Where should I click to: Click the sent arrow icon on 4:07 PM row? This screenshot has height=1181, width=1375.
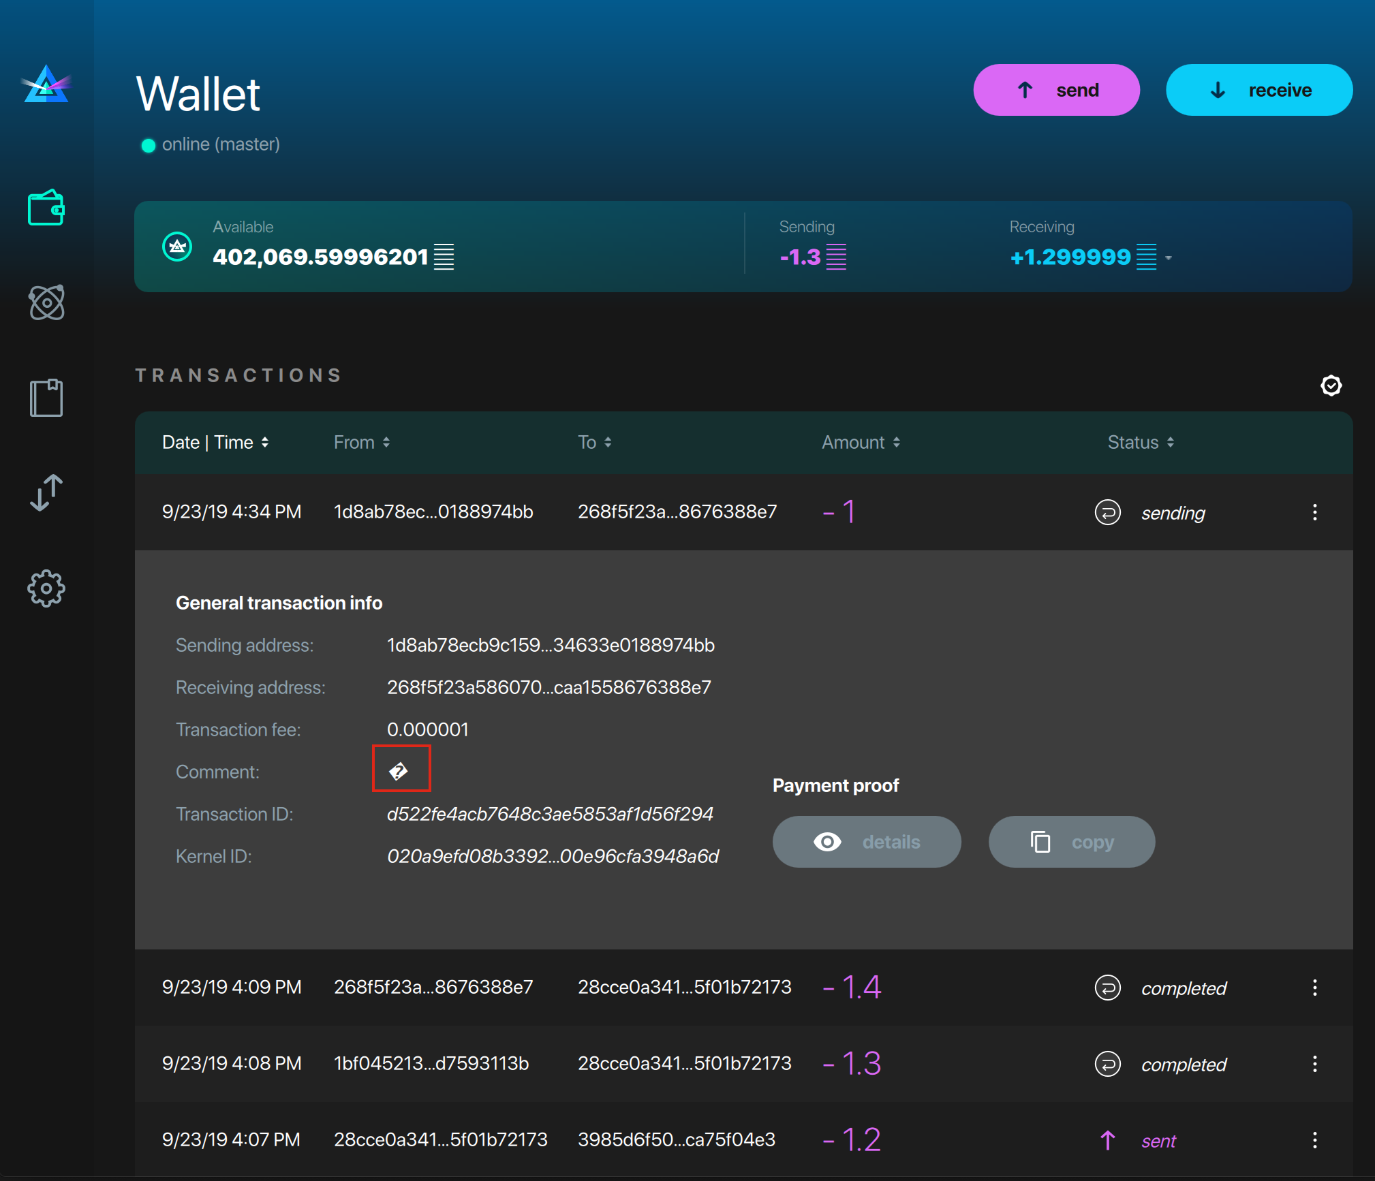coord(1107,1139)
